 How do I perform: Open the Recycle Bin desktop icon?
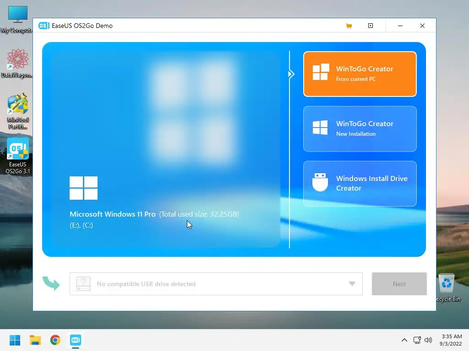[x=448, y=288]
